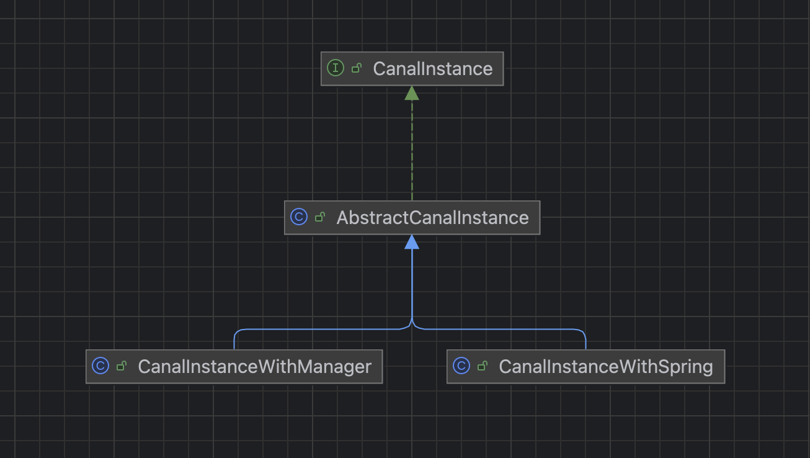Click the public visibility lock on CanalInstance

pos(357,68)
